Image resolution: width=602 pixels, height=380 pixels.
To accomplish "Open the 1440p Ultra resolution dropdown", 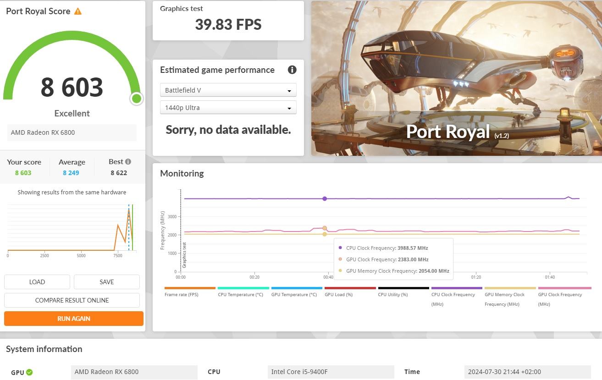I will pyautogui.click(x=228, y=108).
